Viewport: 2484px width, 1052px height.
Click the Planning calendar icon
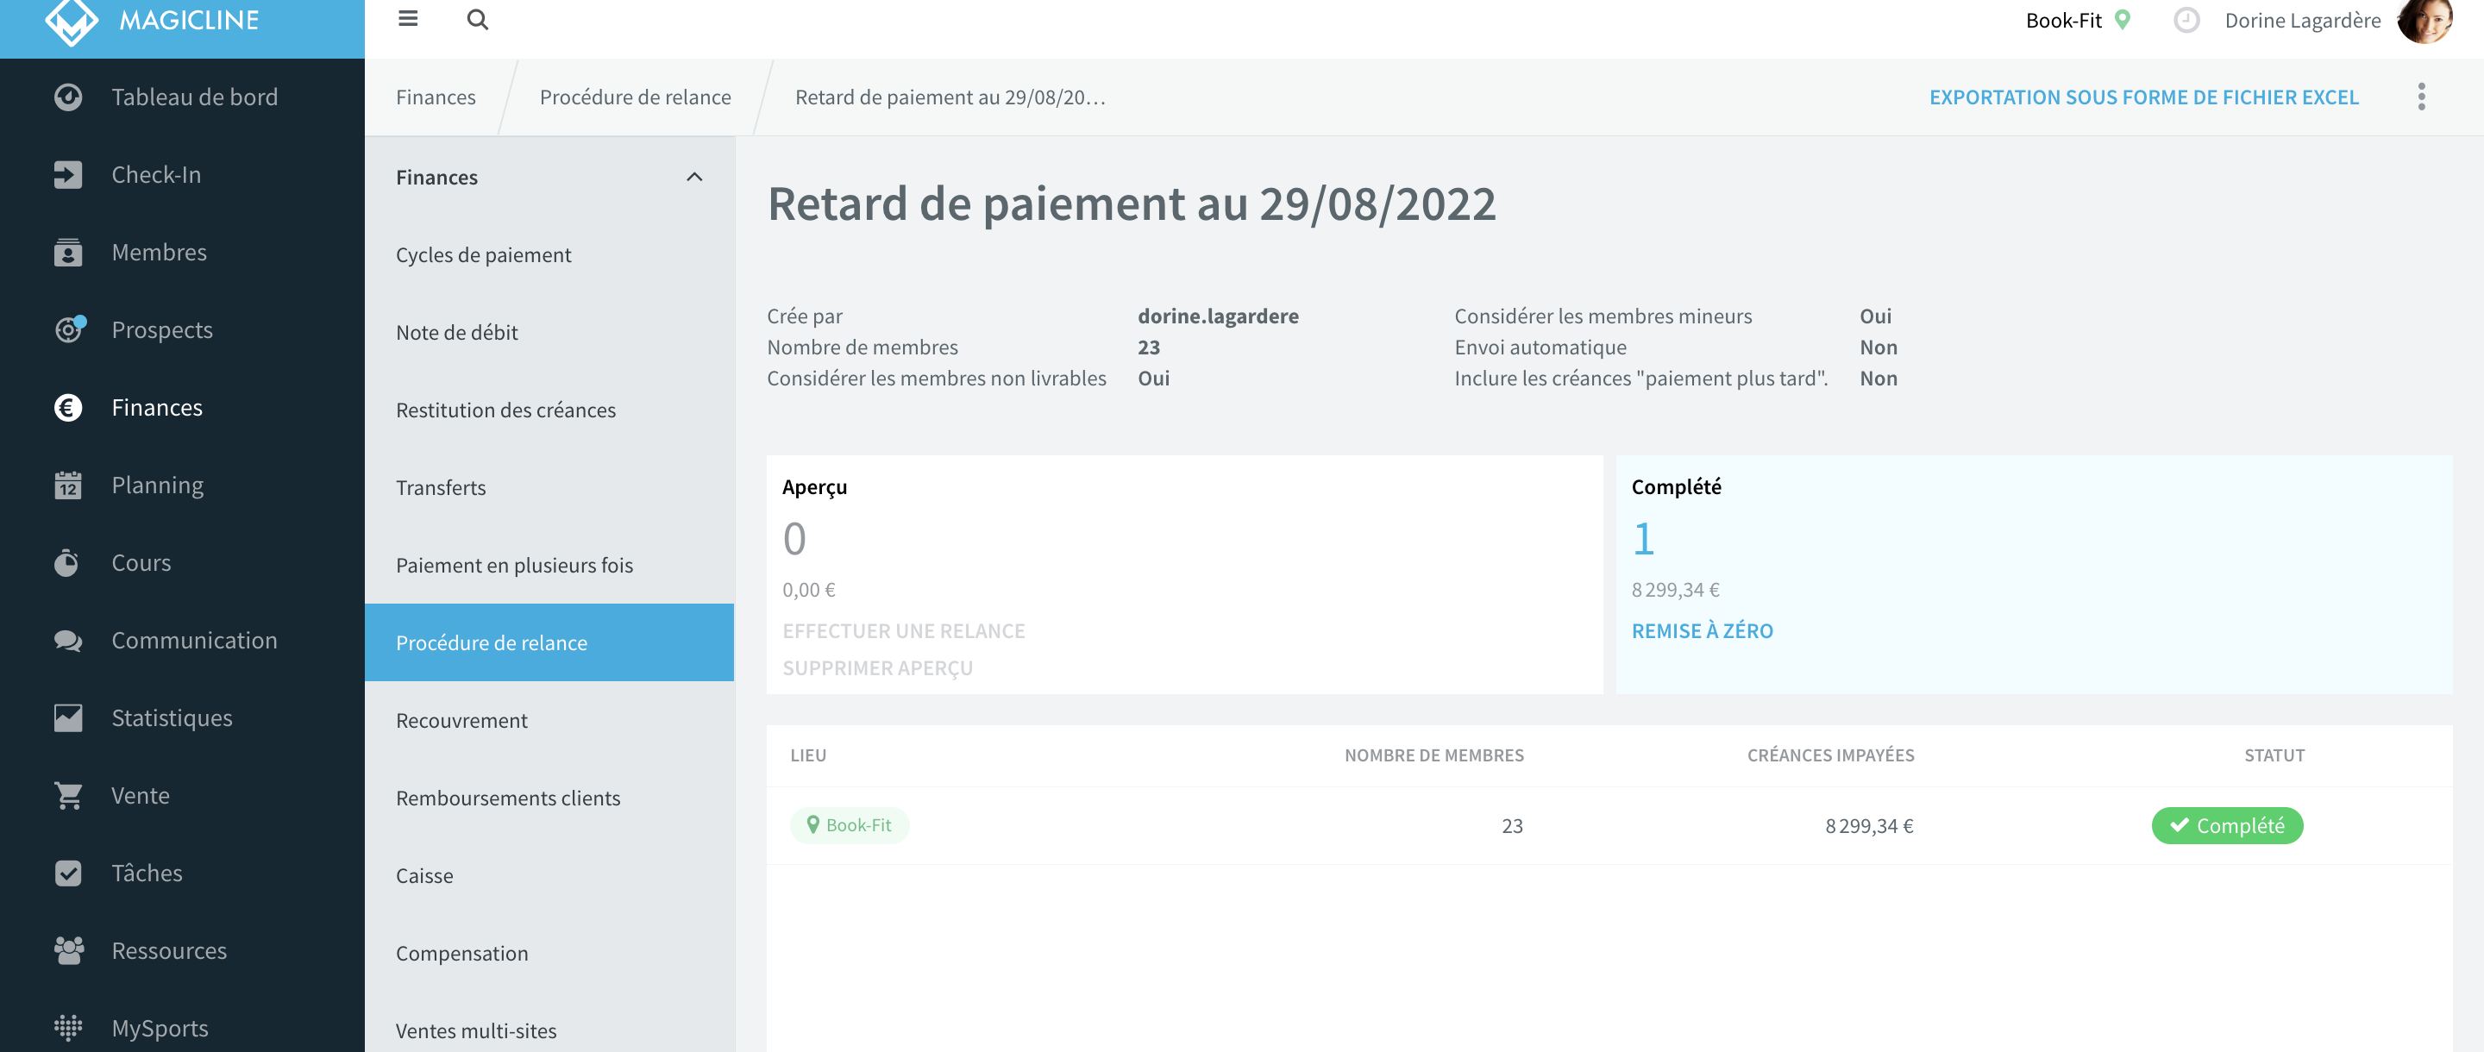(x=67, y=484)
